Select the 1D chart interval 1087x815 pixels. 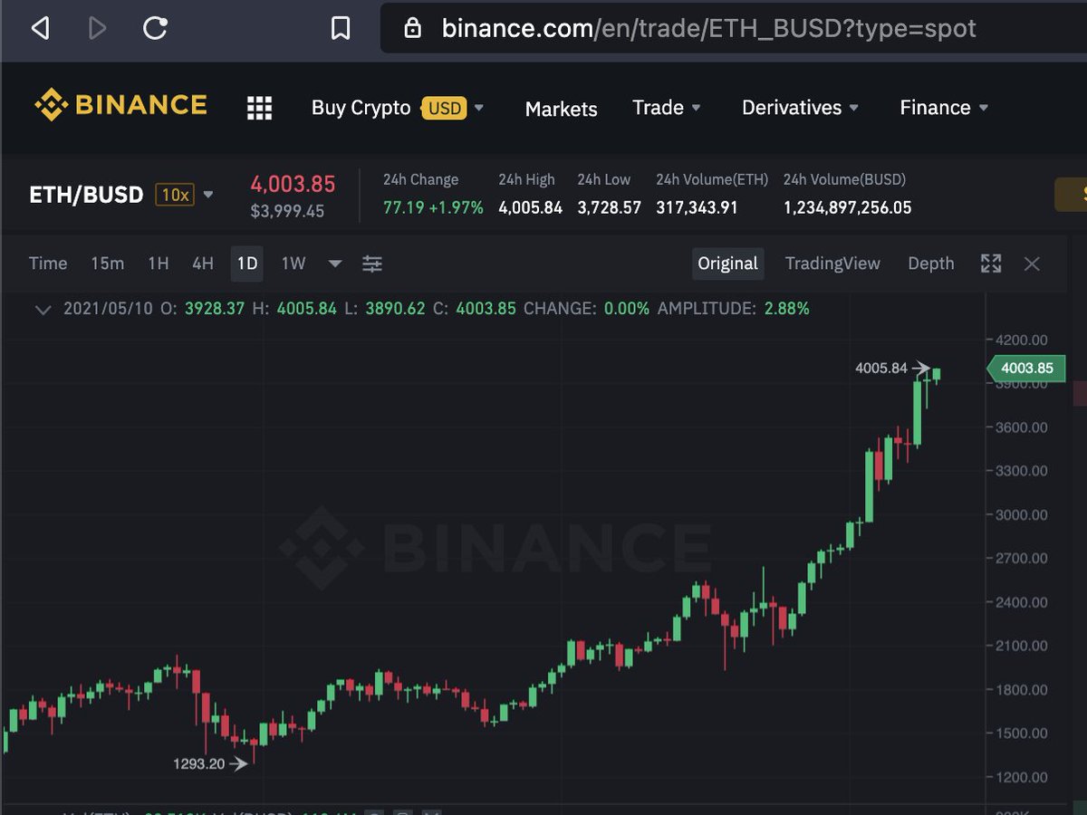[x=247, y=264]
